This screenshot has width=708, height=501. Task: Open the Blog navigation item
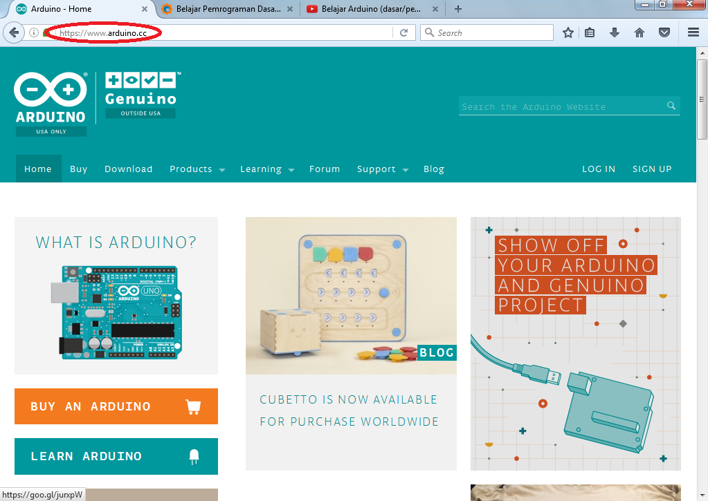click(x=434, y=169)
